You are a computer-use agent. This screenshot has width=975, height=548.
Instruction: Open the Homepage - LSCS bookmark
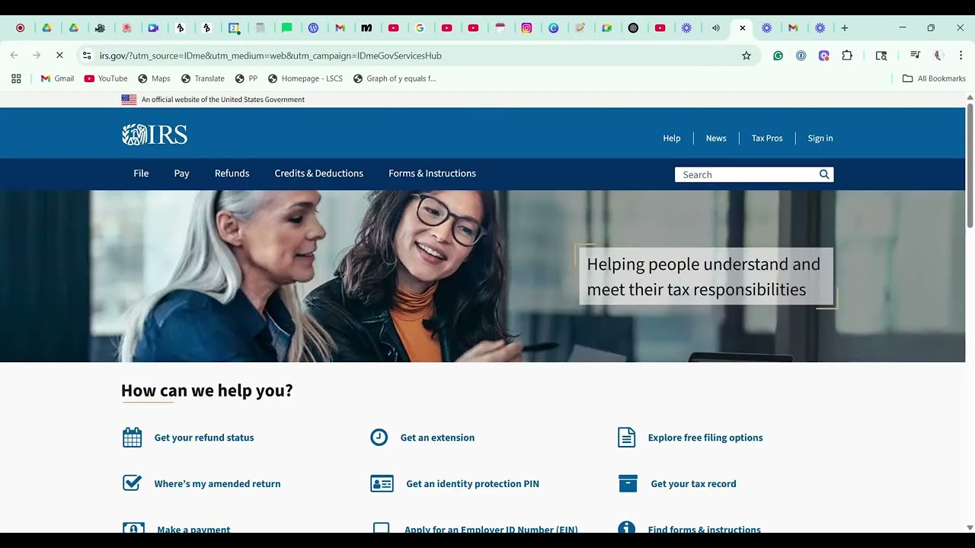305,78
